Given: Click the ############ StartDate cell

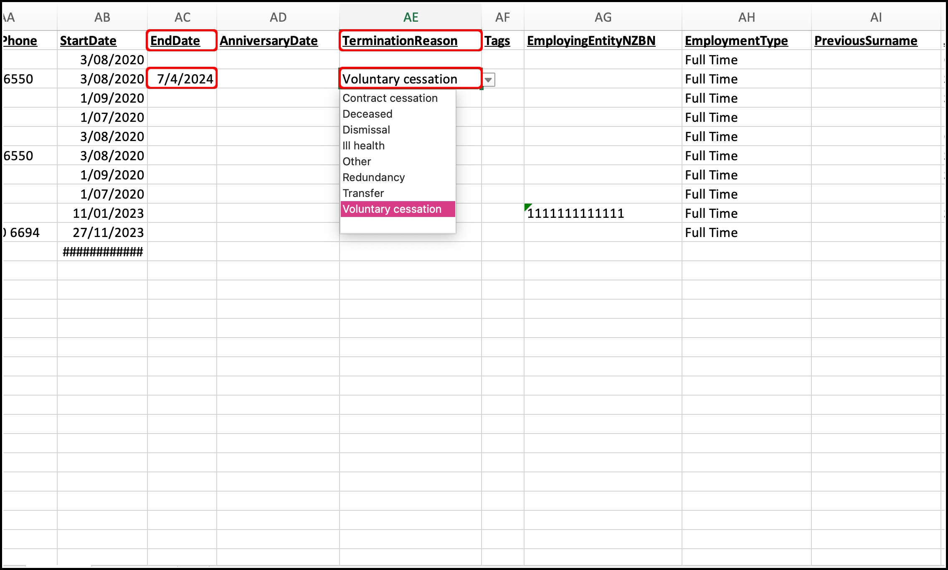Looking at the screenshot, I should coord(102,252).
